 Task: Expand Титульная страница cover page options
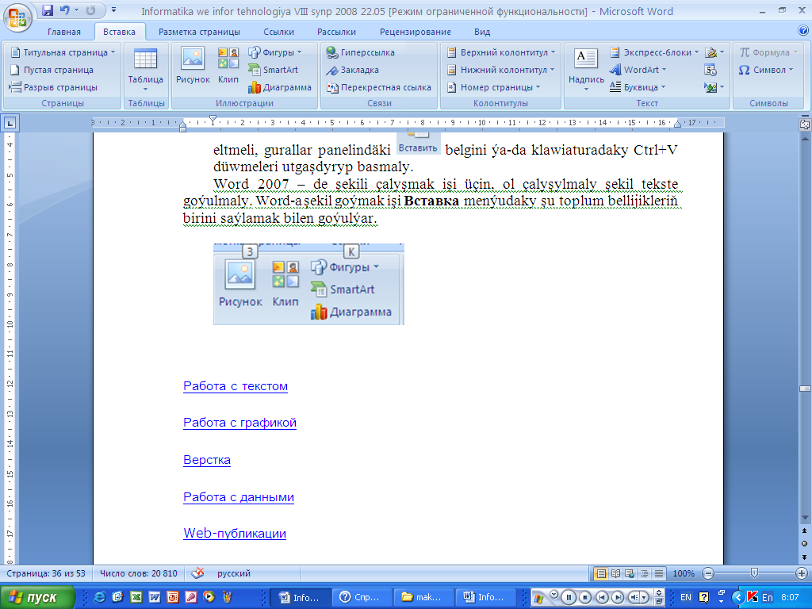pos(62,52)
